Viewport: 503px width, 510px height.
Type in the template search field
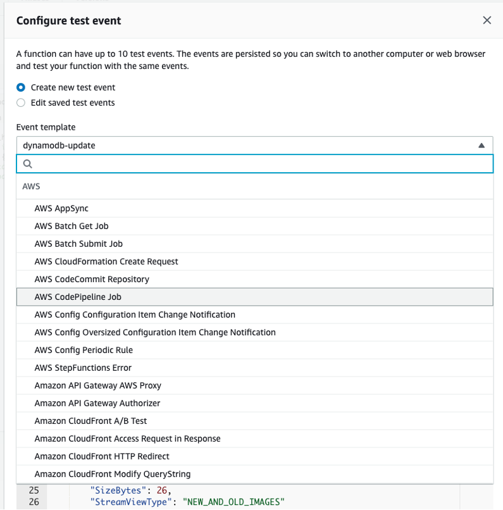259,164
